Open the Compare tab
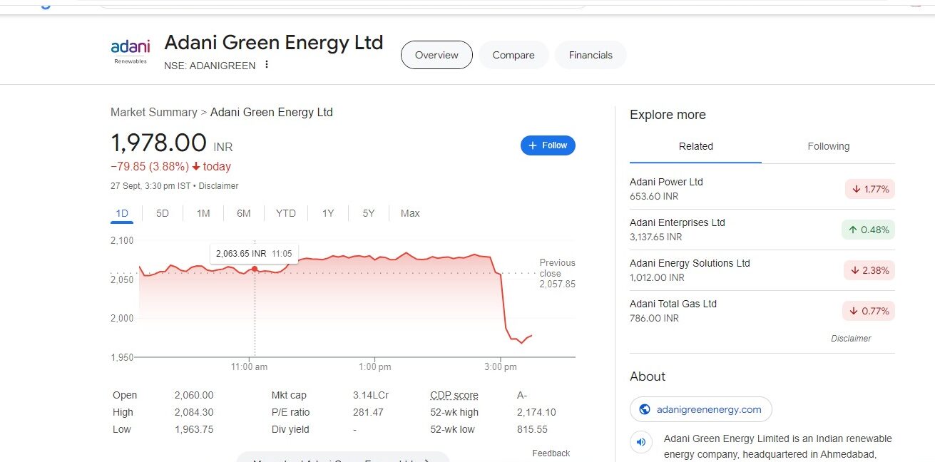Screen dimensions: 935x462 point(514,55)
